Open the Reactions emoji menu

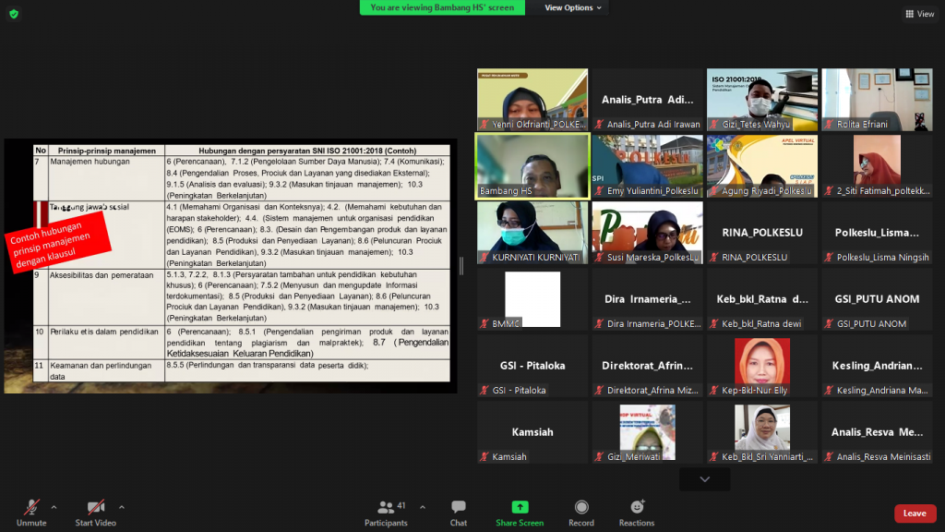tap(637, 507)
